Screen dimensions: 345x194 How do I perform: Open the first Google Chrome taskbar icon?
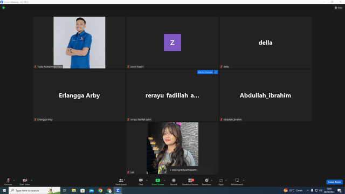100,190
